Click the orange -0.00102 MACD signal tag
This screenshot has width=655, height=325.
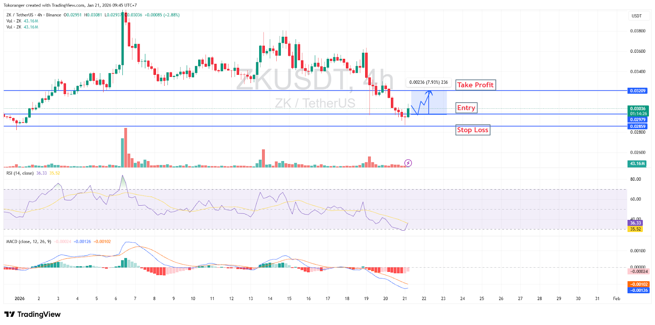(639, 285)
